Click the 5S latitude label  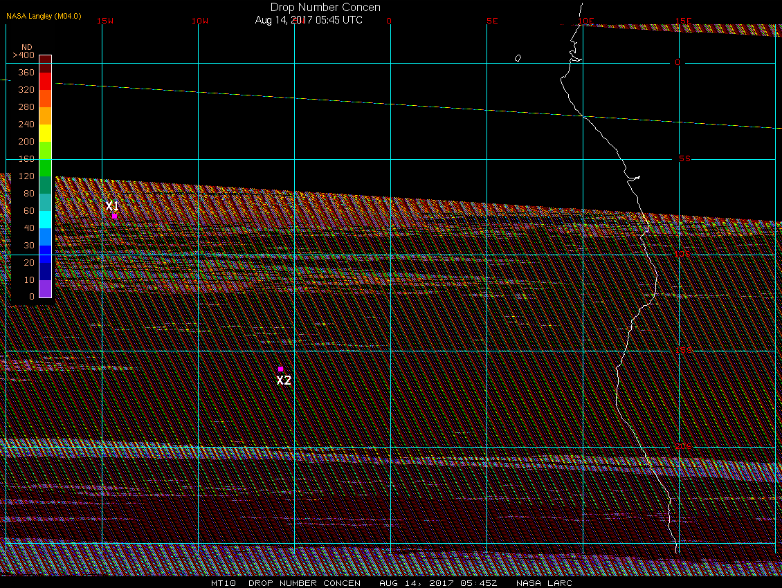[x=684, y=158]
